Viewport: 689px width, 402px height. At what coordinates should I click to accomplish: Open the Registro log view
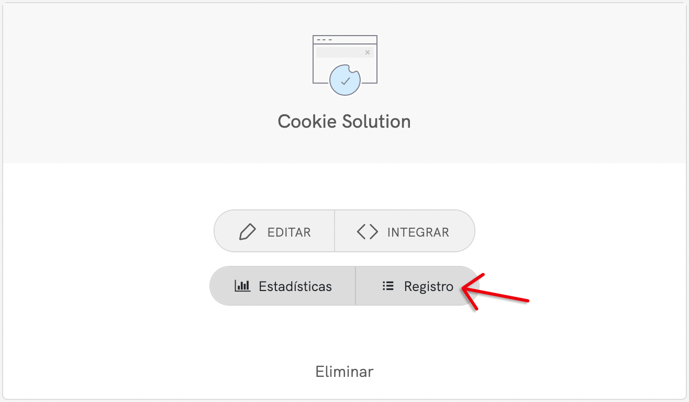(x=418, y=286)
